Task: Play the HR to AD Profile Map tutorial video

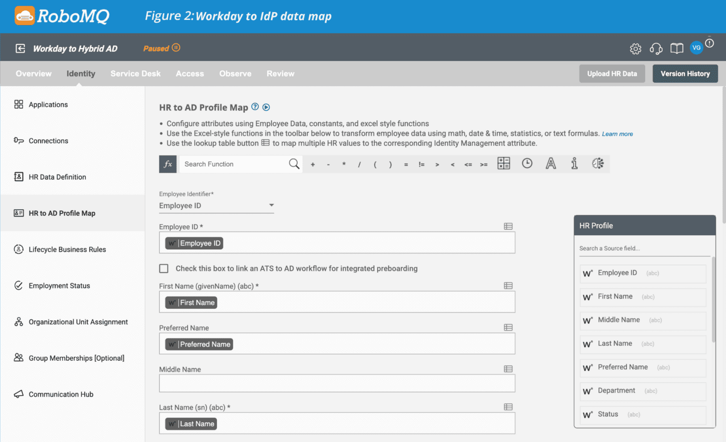Action: click(266, 107)
